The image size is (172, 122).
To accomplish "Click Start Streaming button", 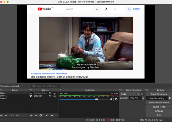I will [159, 94].
